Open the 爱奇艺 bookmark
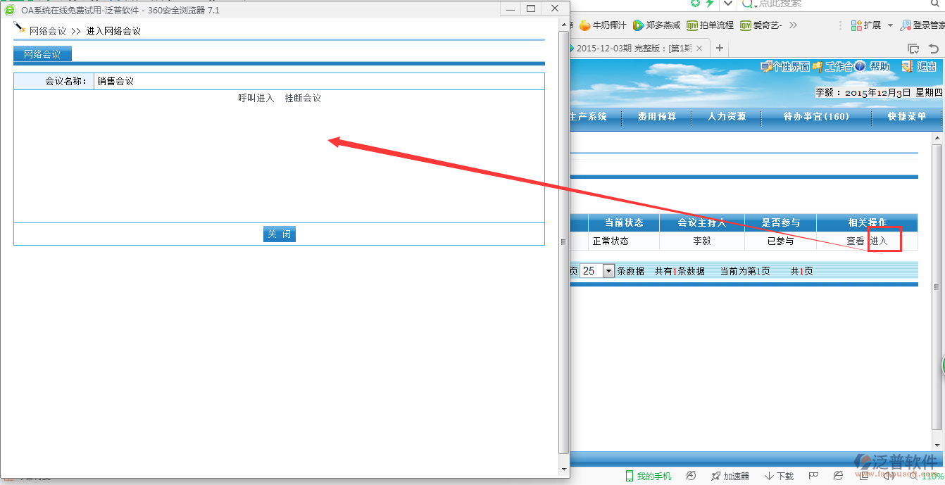The height and width of the screenshot is (485, 945). point(761,25)
